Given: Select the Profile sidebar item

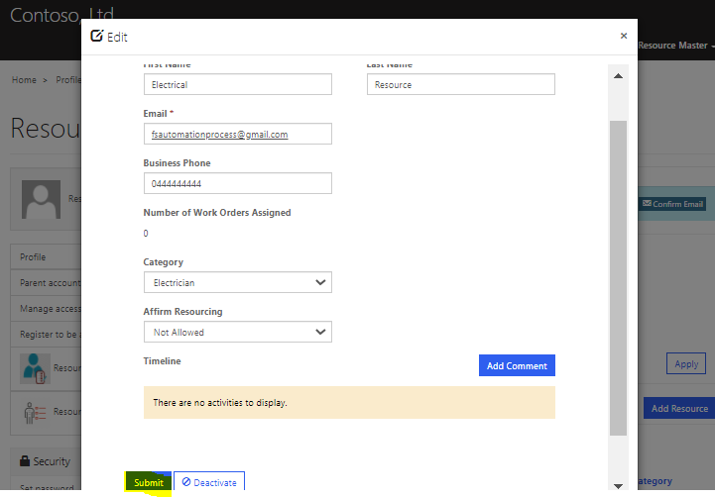Looking at the screenshot, I should (46, 256).
